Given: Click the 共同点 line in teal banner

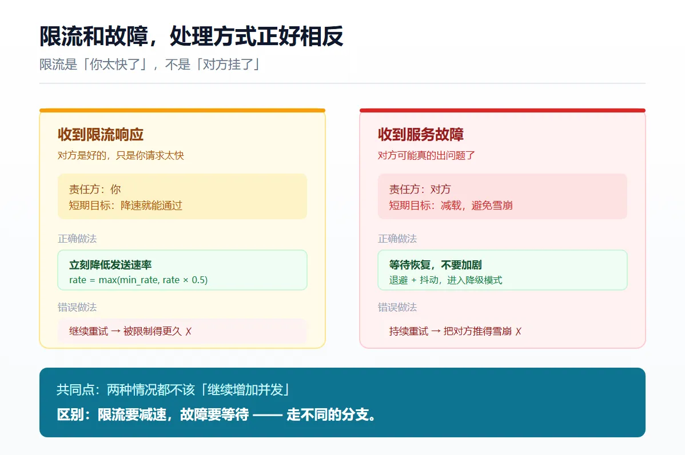Looking at the screenshot, I should tap(173, 389).
